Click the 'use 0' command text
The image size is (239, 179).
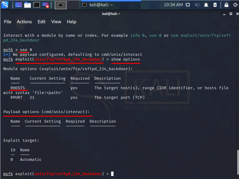point(26,50)
